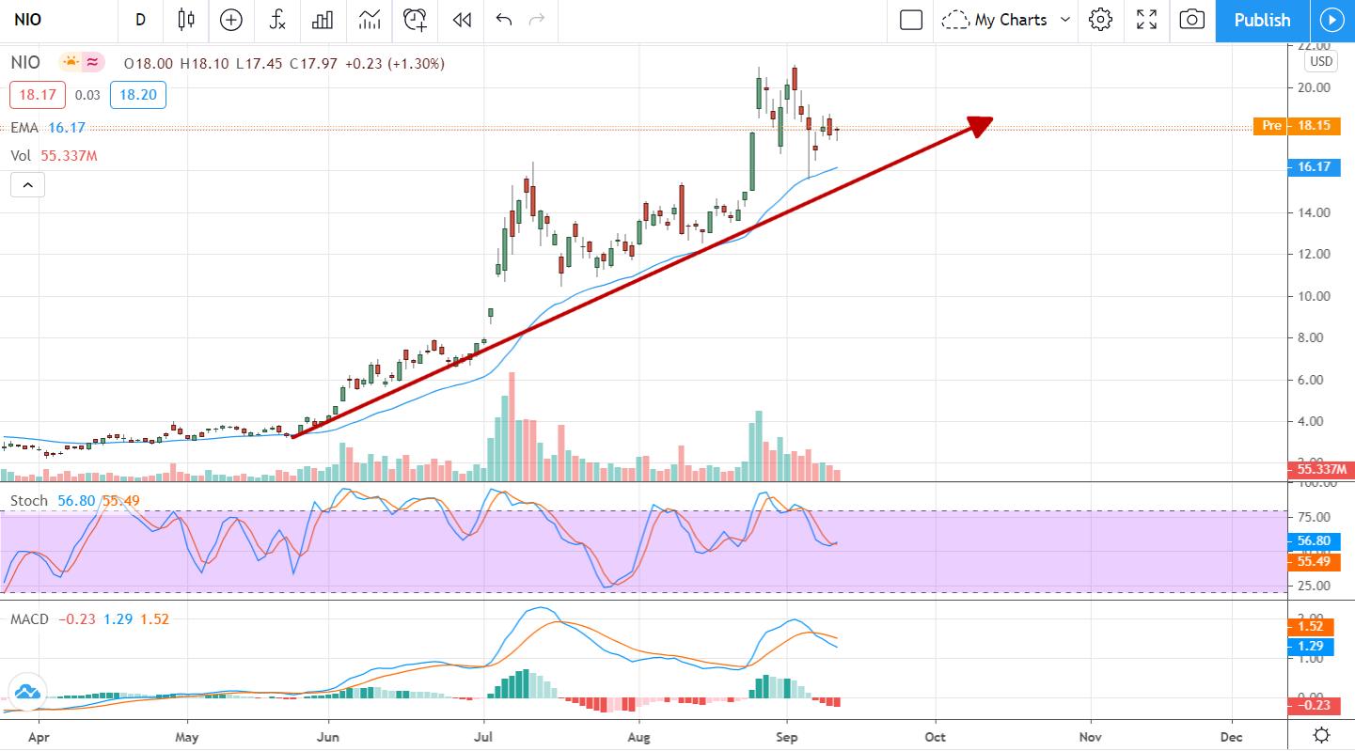Screen dimensions: 1355x751
Task: Toggle fullscreen mode
Action: pos(1146,20)
